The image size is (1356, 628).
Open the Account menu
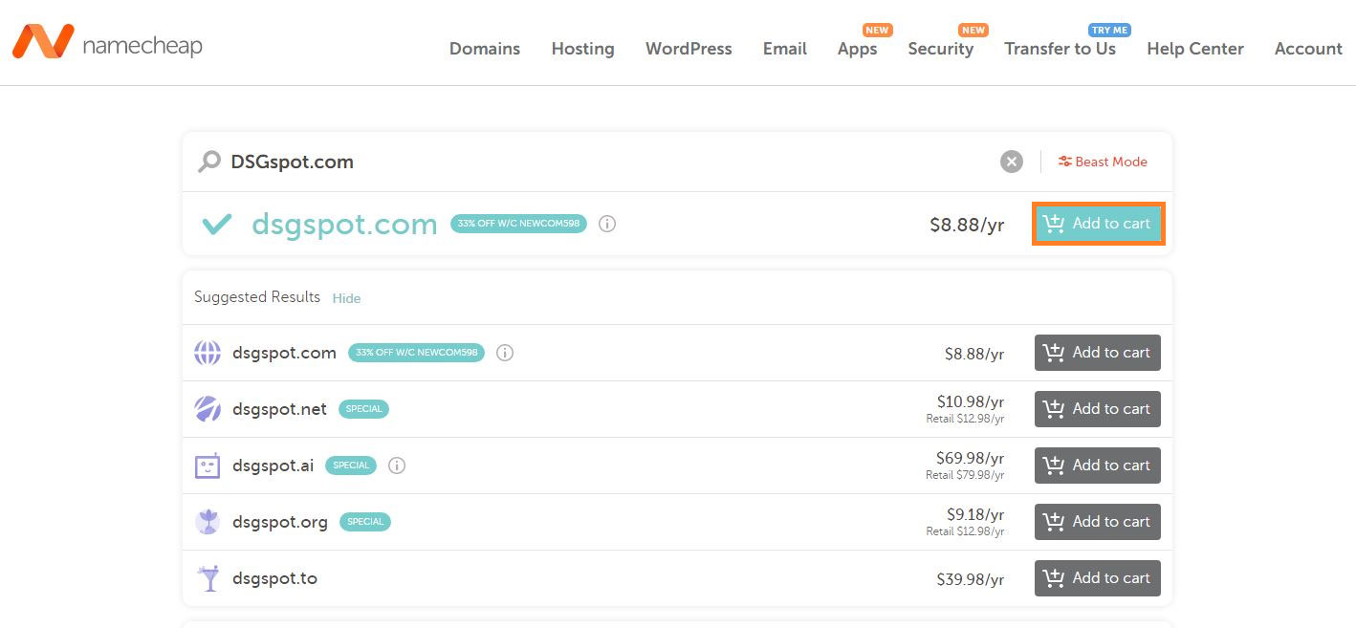1308,49
